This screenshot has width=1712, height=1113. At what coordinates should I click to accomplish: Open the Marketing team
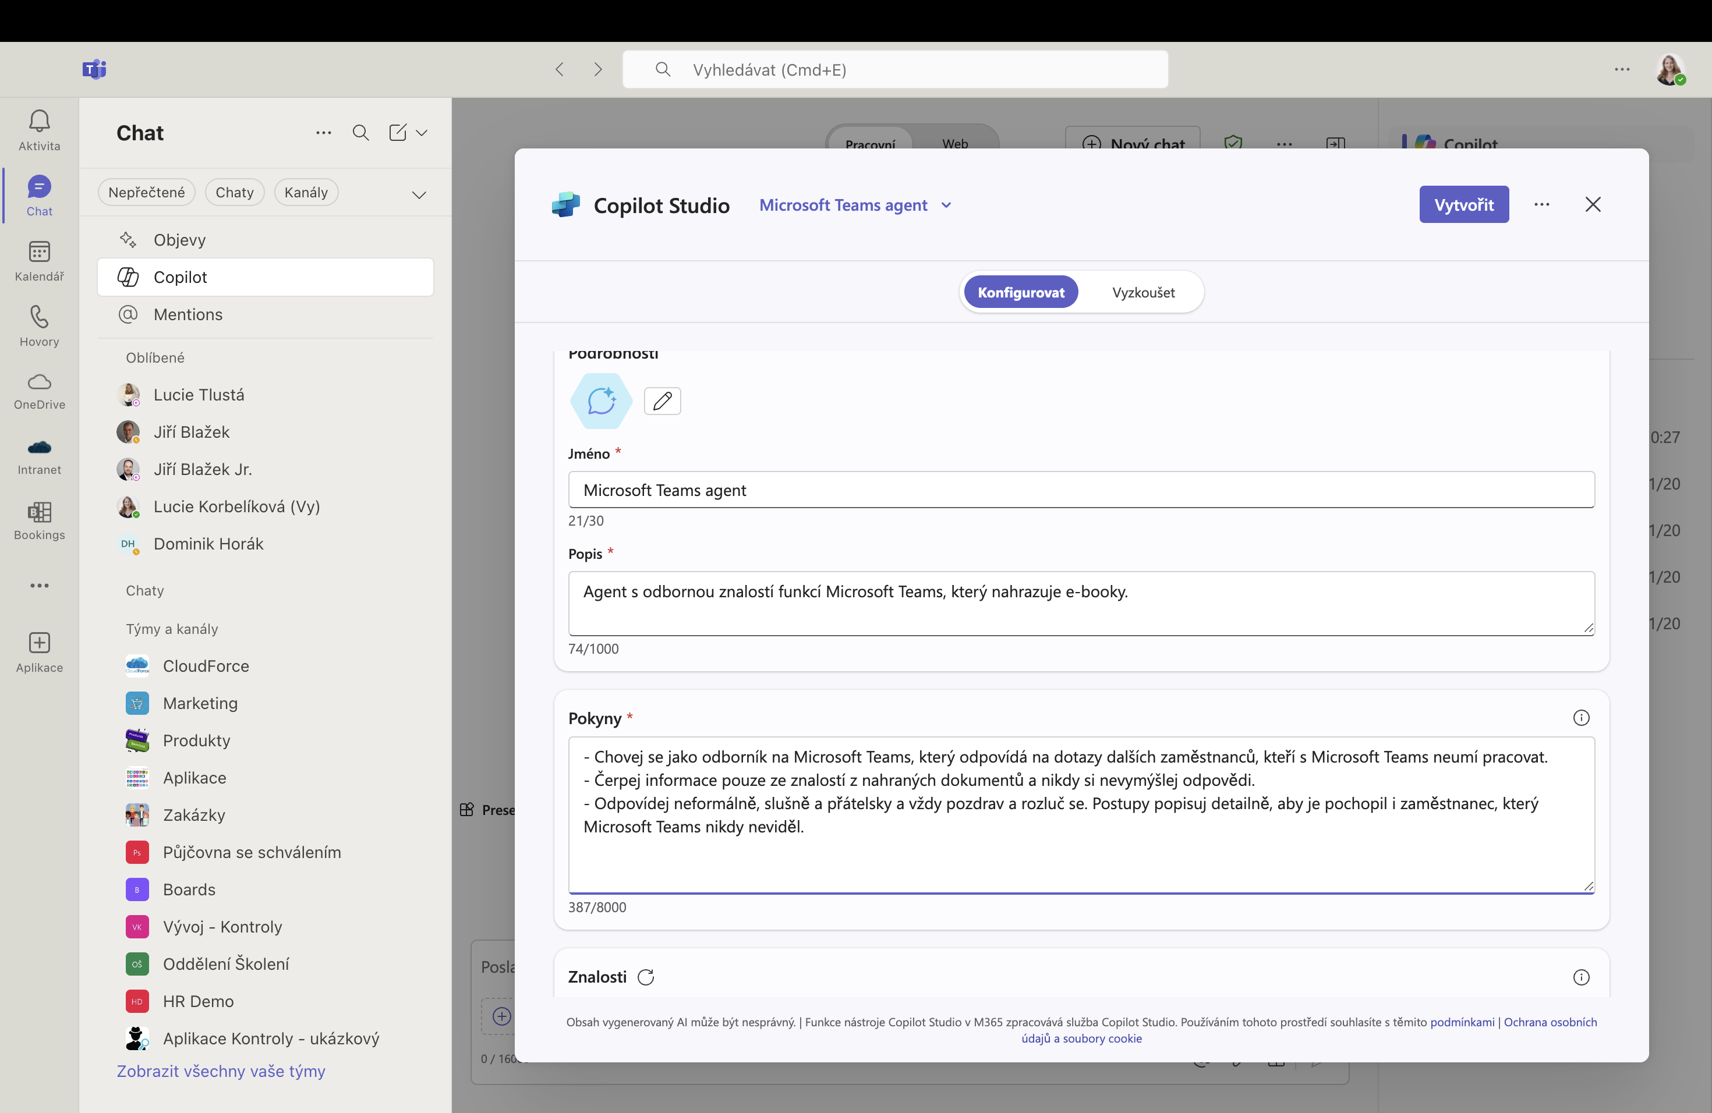[265, 703]
